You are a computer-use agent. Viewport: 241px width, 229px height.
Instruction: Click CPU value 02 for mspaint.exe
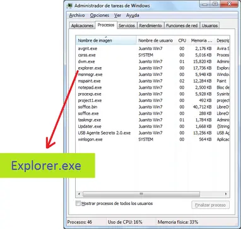(x=182, y=81)
